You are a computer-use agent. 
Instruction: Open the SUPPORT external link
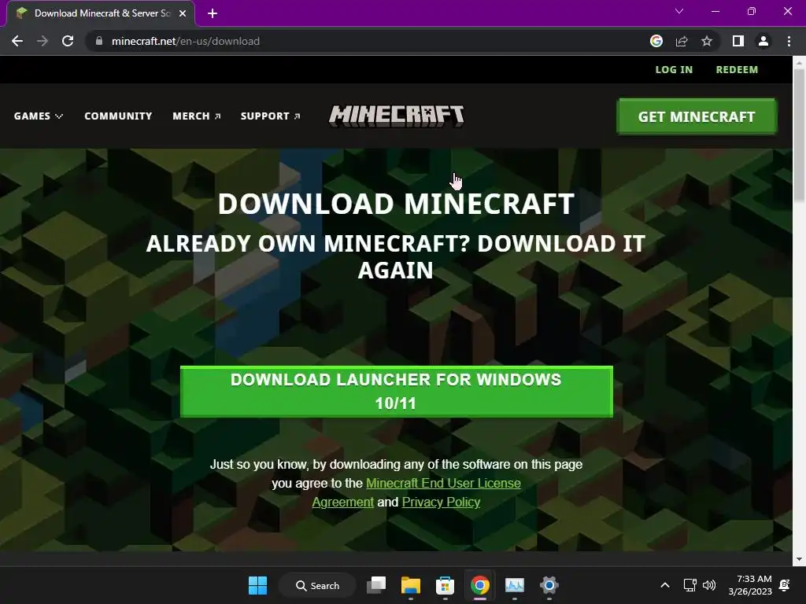(271, 116)
